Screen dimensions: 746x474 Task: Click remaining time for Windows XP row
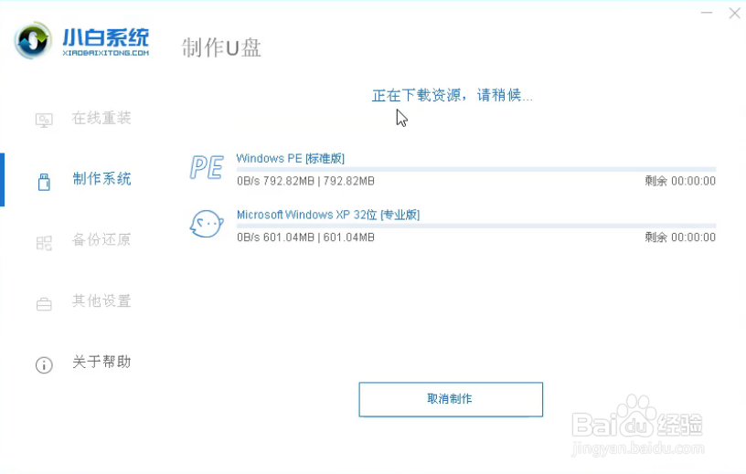[680, 237]
